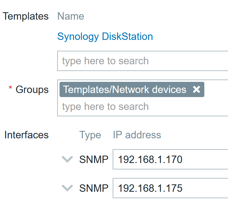Click the Interfaces field label
Viewport: 228px width, 207px height.
[x=26, y=135]
